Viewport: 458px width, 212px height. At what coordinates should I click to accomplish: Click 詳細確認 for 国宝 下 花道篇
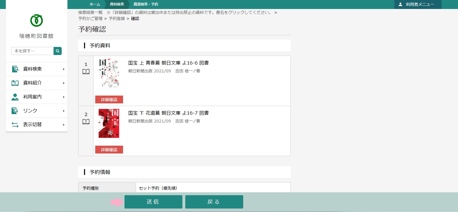pyautogui.click(x=109, y=150)
